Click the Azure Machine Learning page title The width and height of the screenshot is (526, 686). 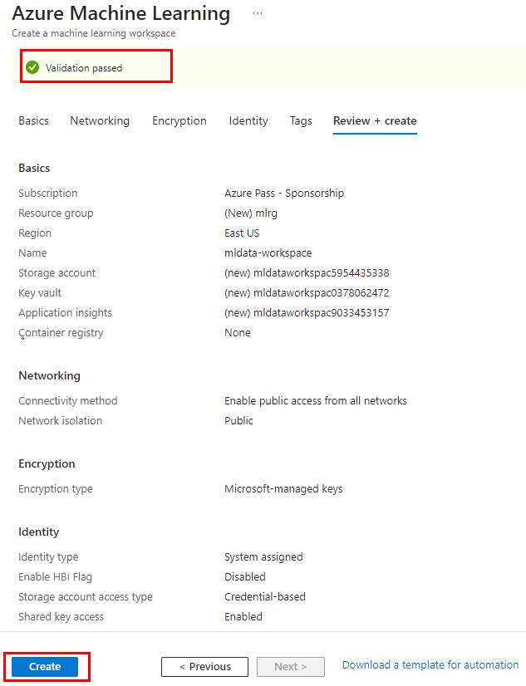[x=121, y=14]
